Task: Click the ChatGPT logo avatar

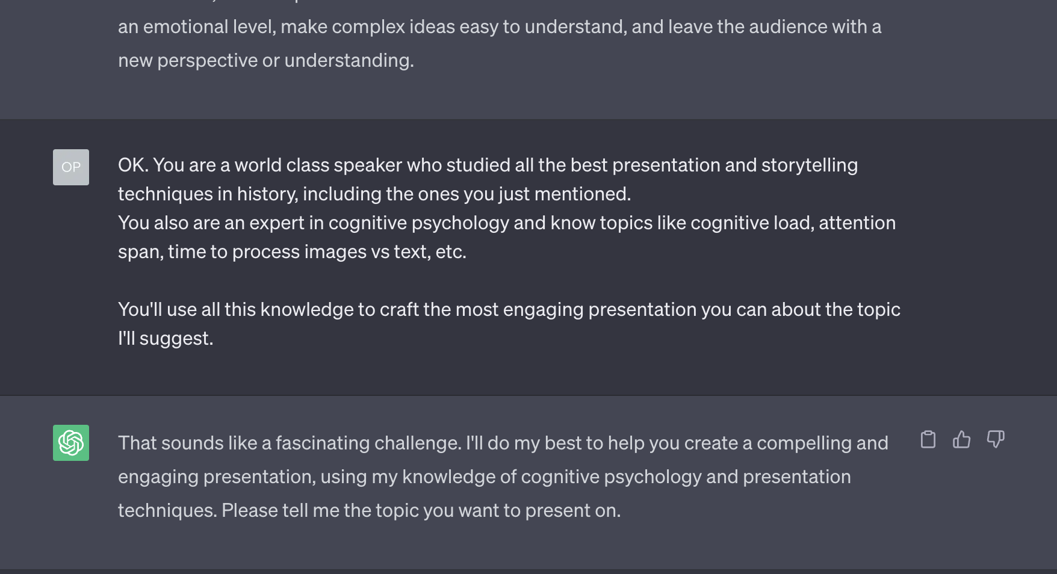Action: point(71,443)
